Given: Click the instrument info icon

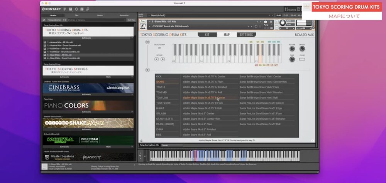Looking at the screenshot, I should point(271,22).
